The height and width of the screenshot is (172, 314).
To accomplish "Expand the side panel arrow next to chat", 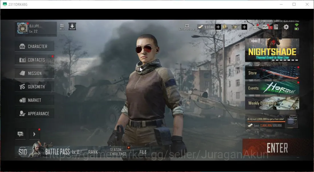I will pos(34,134).
